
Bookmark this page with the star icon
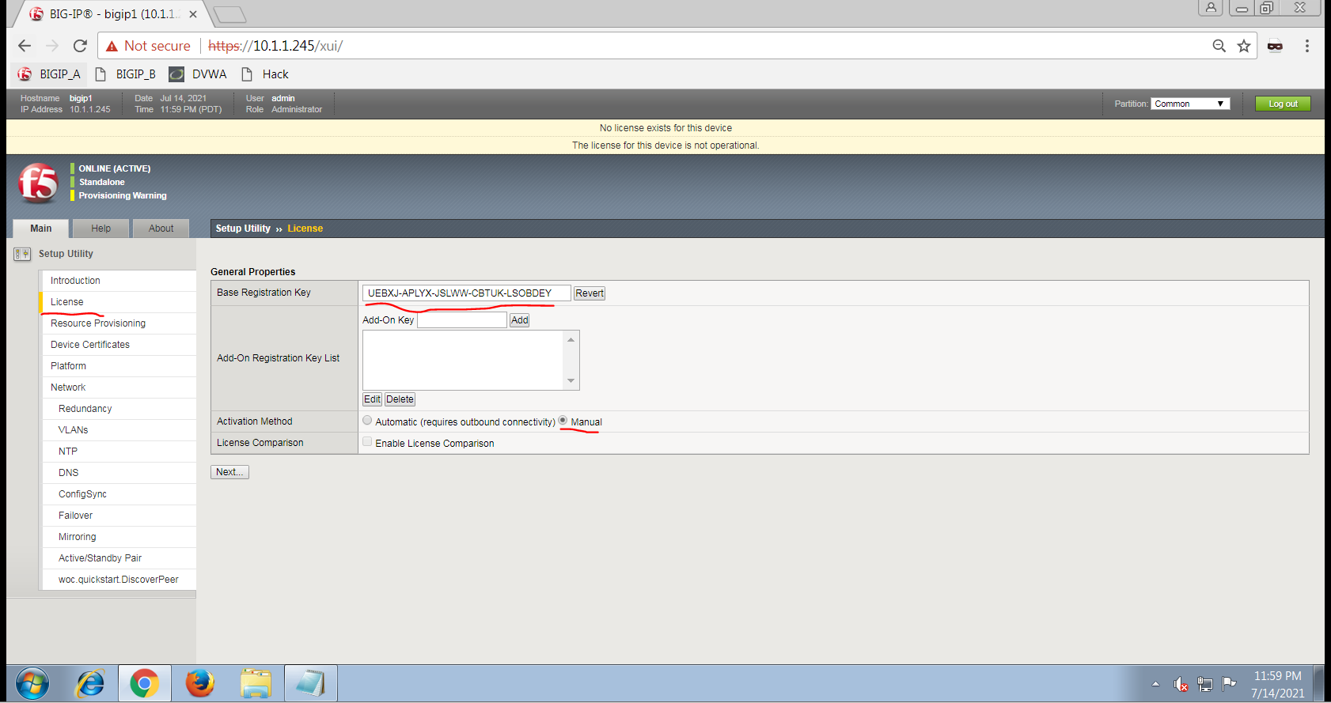1244,46
